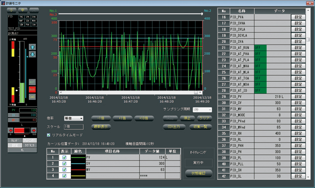Click the MV button on faceplate
This screenshot has width=315, height=188.
pos(14,120)
